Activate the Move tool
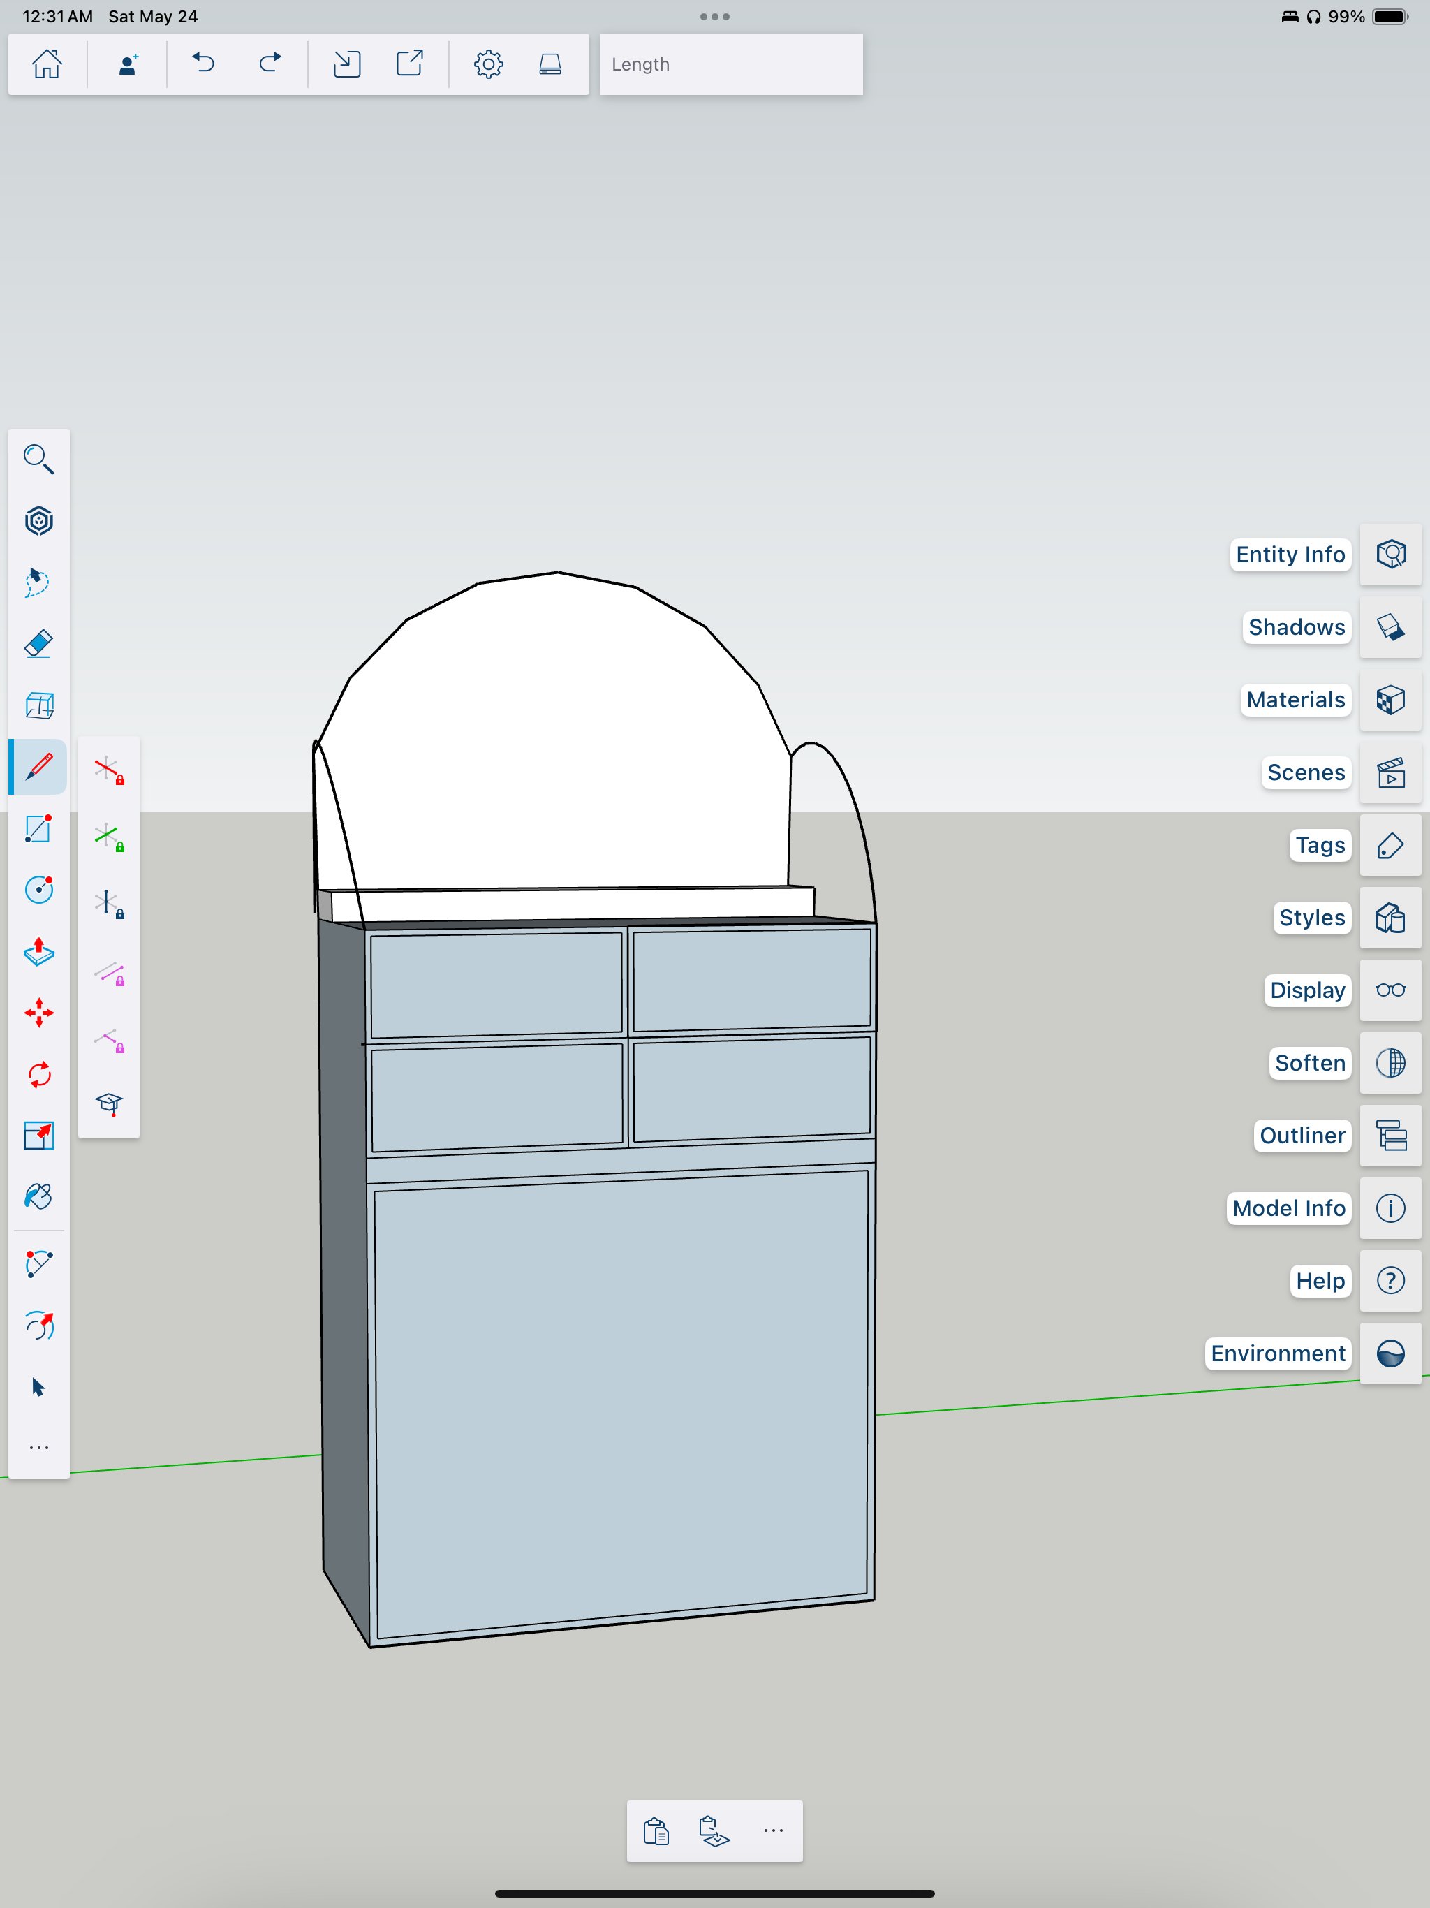This screenshot has height=1908, width=1430. click(x=39, y=1013)
